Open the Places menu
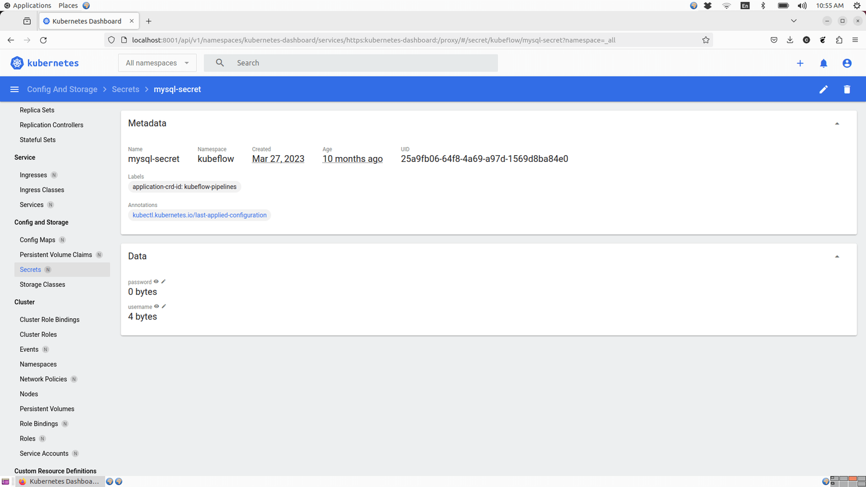The image size is (866, 487). [68, 6]
